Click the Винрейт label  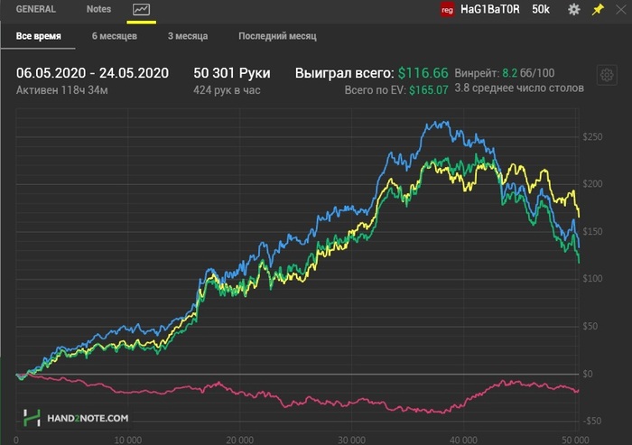click(478, 73)
